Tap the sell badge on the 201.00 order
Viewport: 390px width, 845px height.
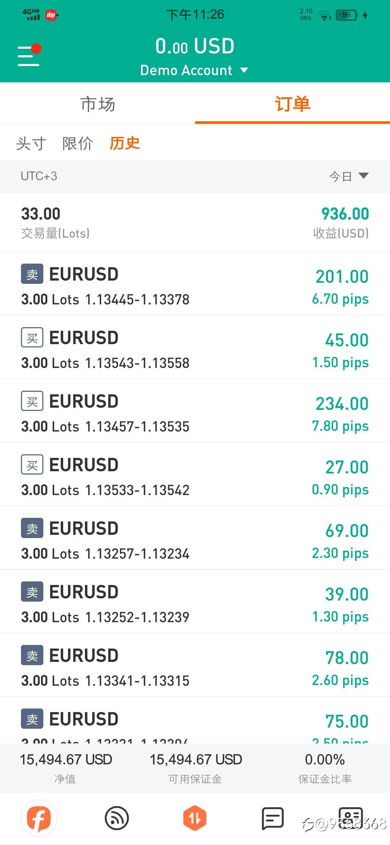click(x=32, y=274)
